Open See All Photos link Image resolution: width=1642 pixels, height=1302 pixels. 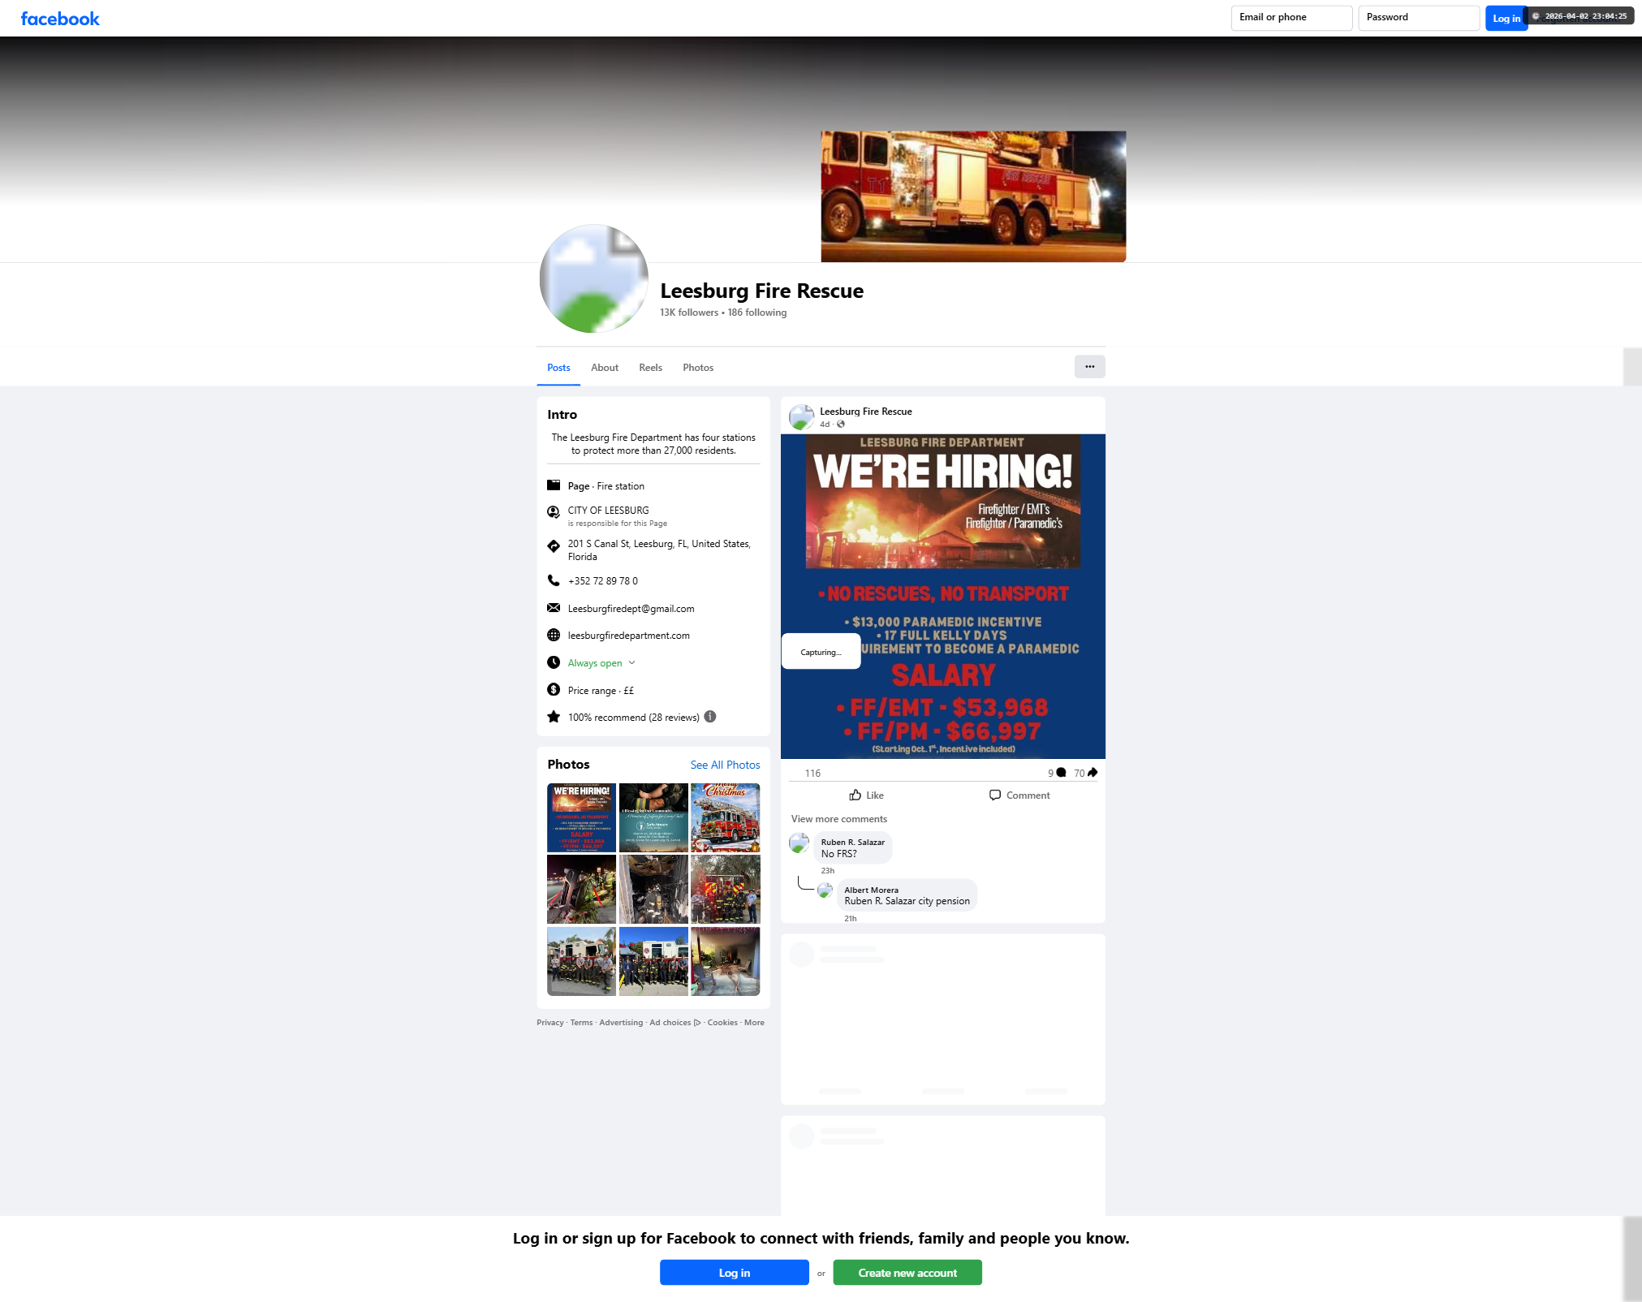click(x=726, y=765)
